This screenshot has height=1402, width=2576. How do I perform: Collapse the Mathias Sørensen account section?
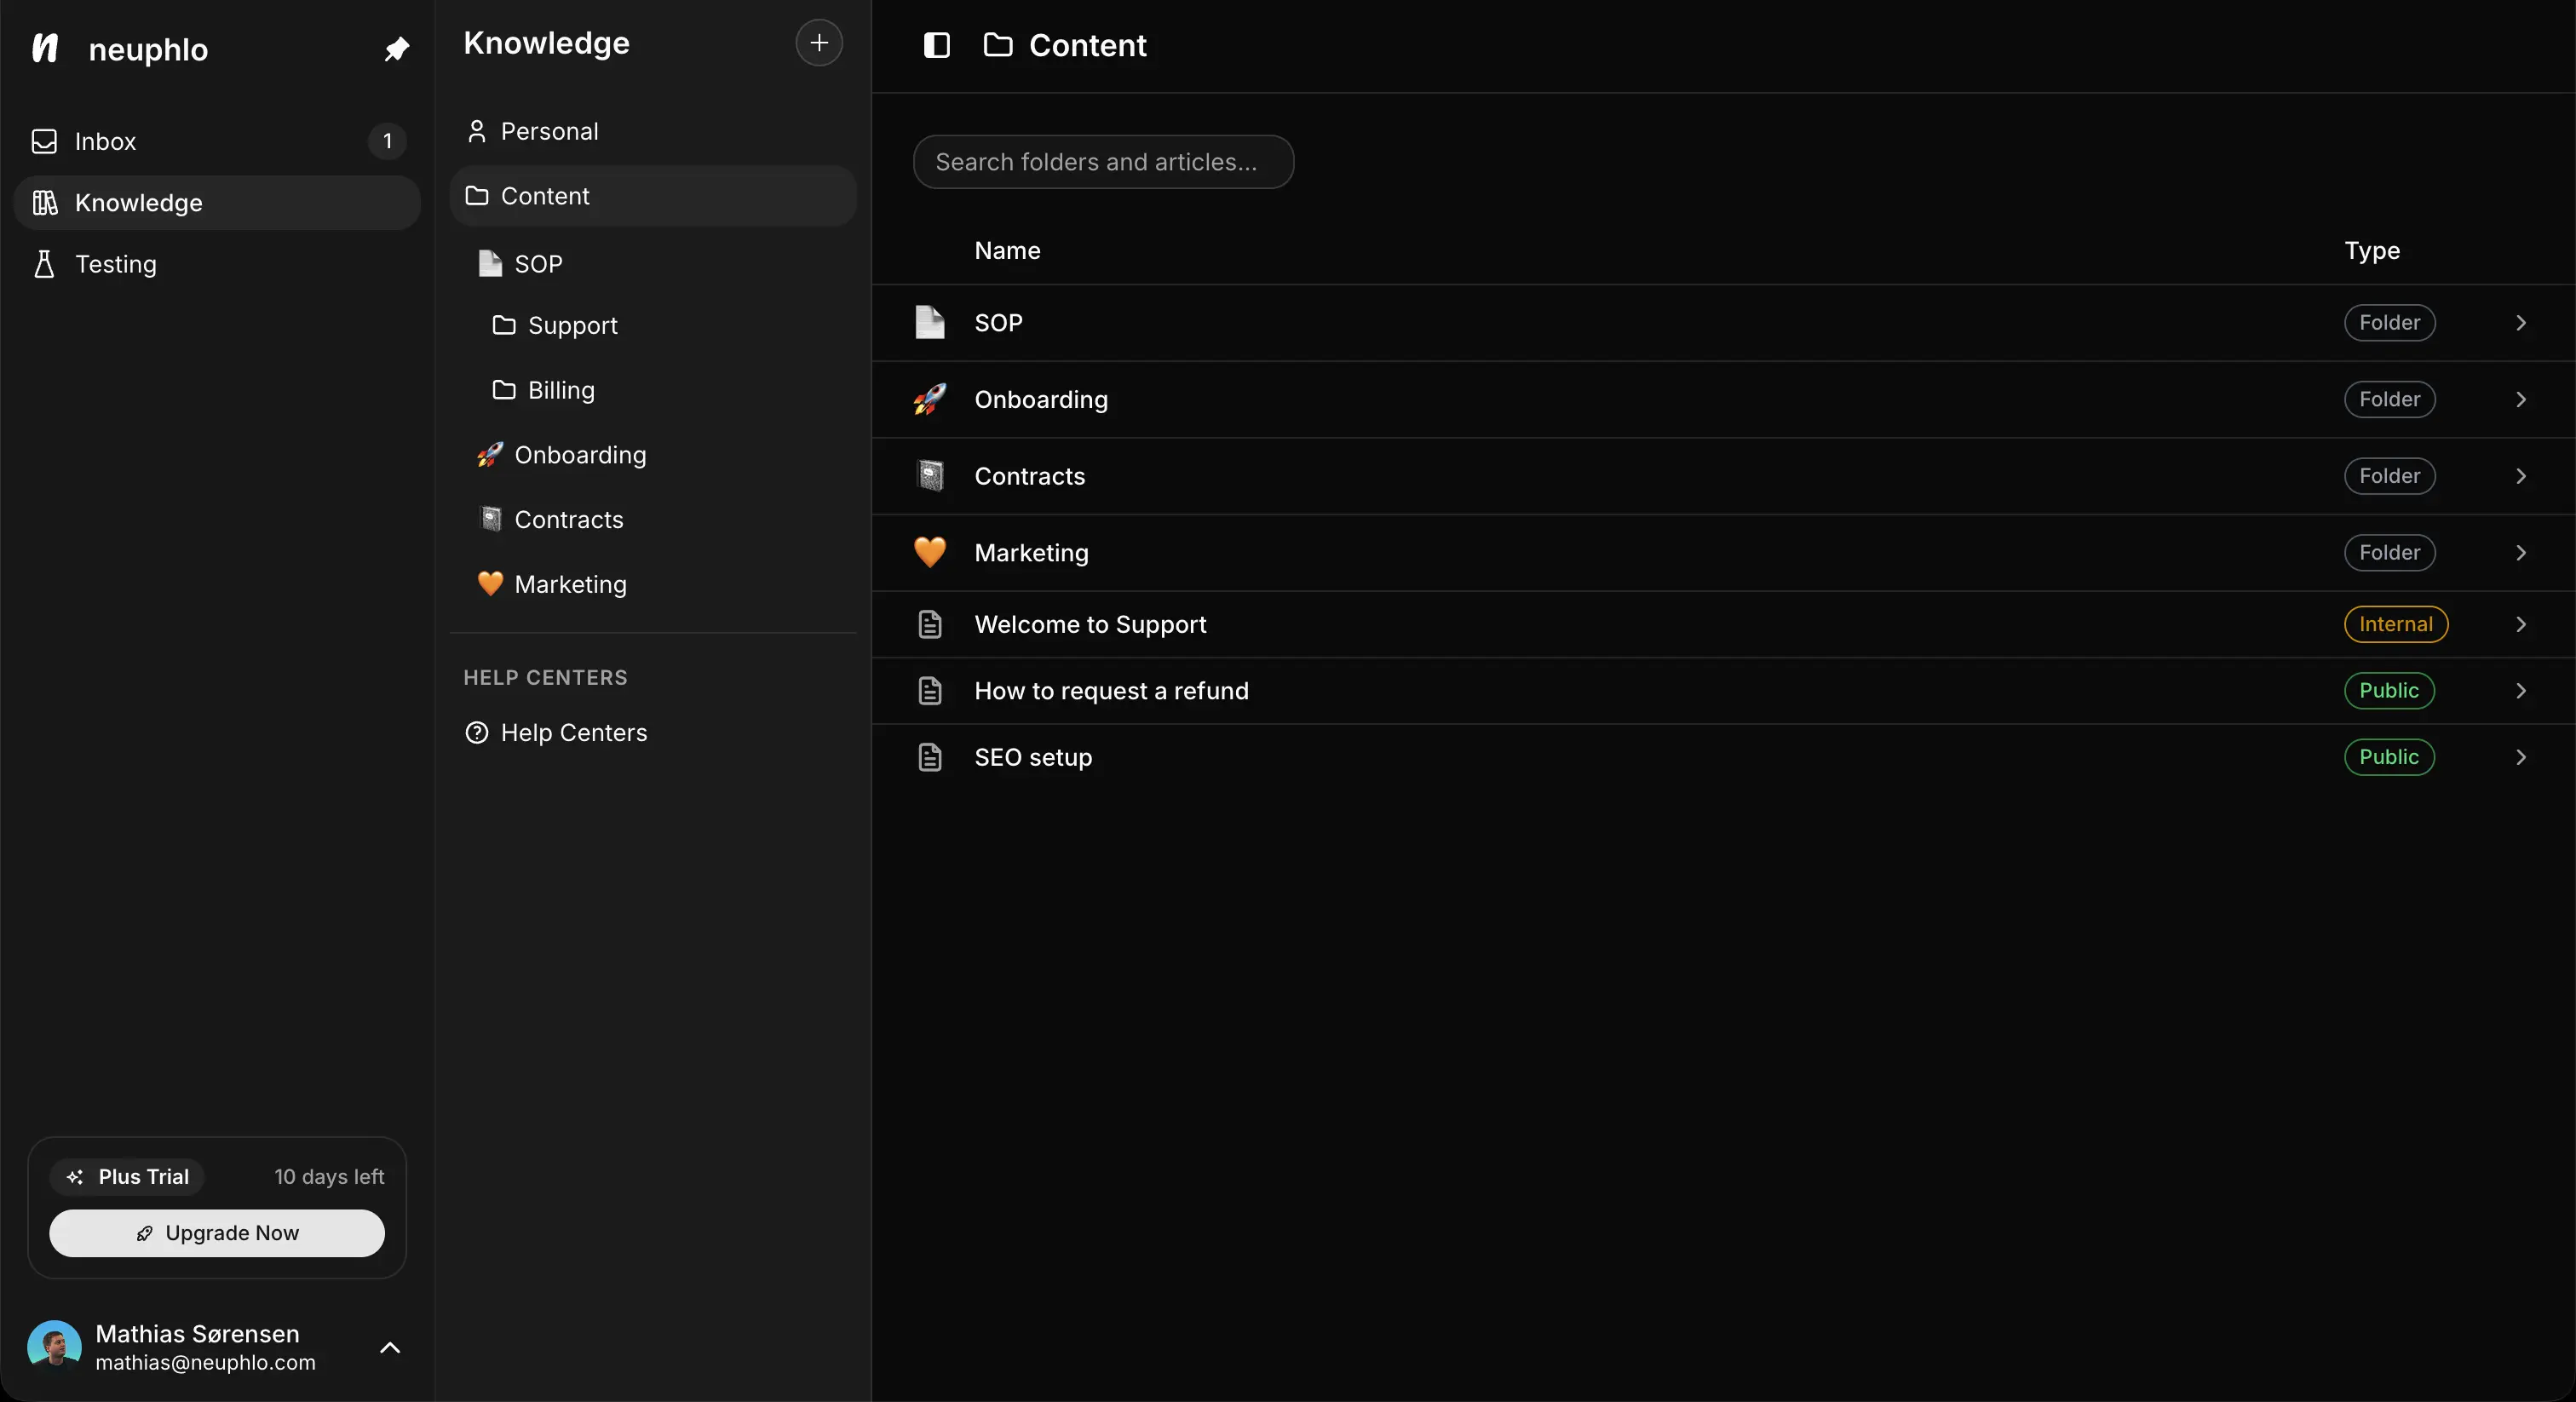coord(391,1348)
